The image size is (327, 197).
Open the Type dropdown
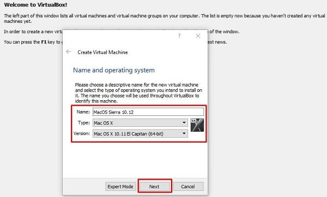140,123
